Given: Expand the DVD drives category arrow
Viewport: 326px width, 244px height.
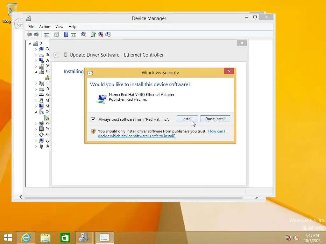Looking at the screenshot, I should click(x=36, y=67).
